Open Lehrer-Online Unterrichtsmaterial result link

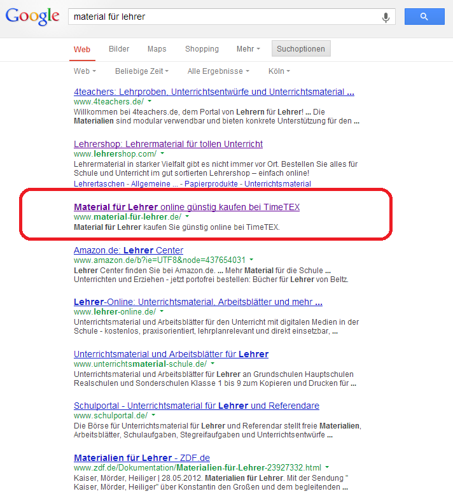(x=198, y=302)
